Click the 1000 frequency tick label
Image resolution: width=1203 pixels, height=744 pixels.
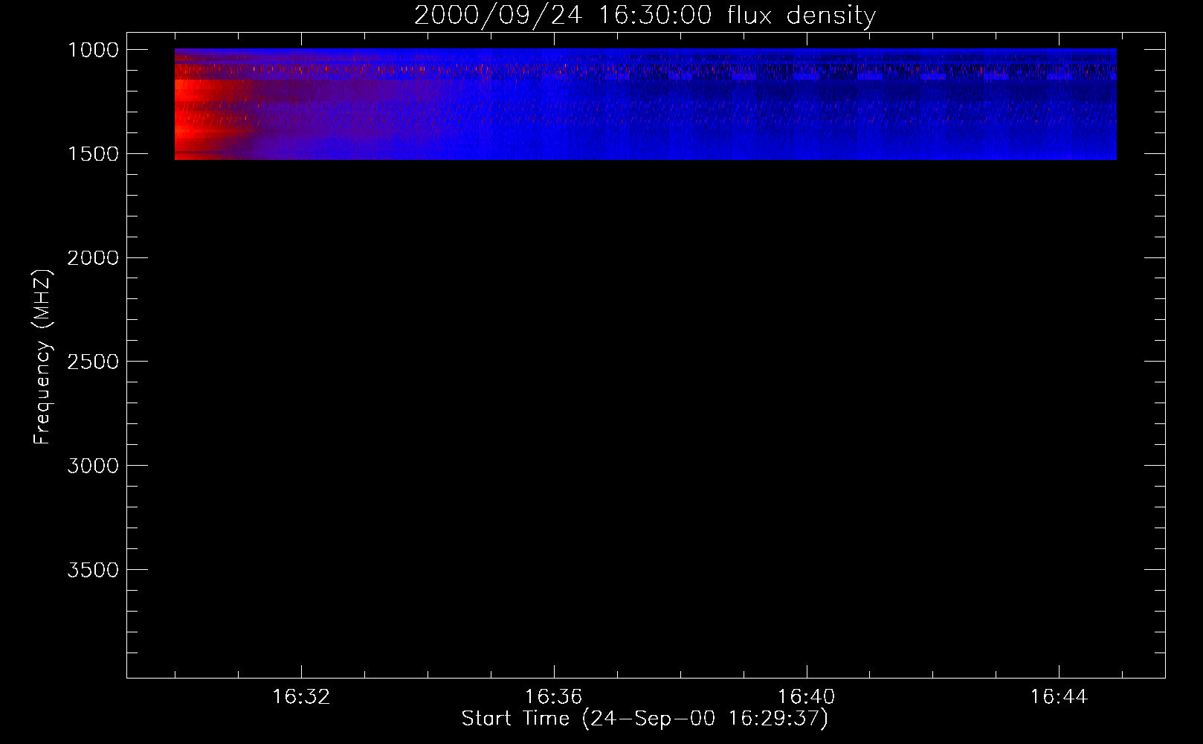coord(93,50)
